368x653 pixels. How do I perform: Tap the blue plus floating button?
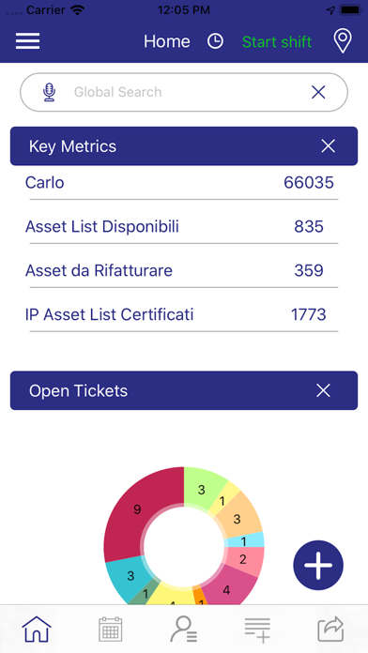coord(318,565)
